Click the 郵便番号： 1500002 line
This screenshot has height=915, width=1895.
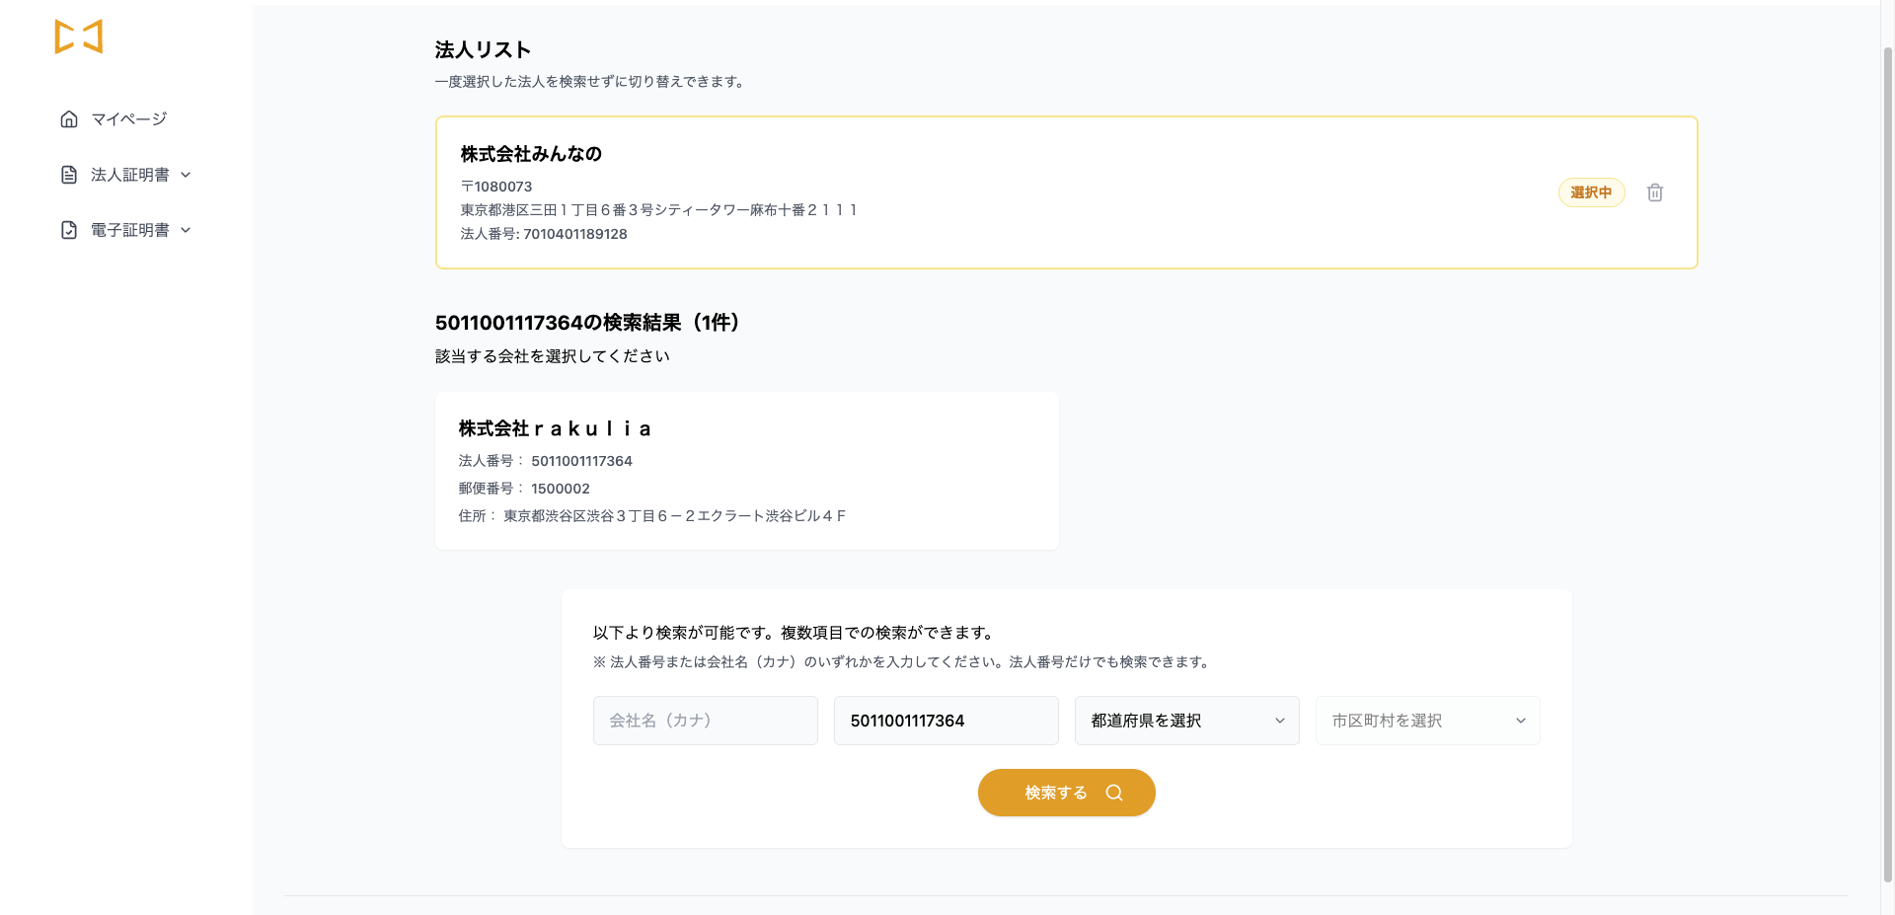(x=524, y=489)
